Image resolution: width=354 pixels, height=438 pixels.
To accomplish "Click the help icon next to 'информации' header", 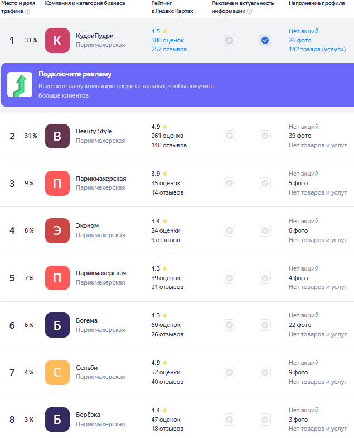I will (x=250, y=12).
